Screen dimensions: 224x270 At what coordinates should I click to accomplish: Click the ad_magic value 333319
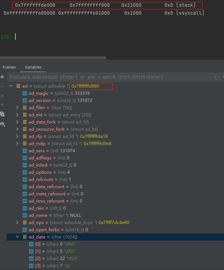point(82,93)
